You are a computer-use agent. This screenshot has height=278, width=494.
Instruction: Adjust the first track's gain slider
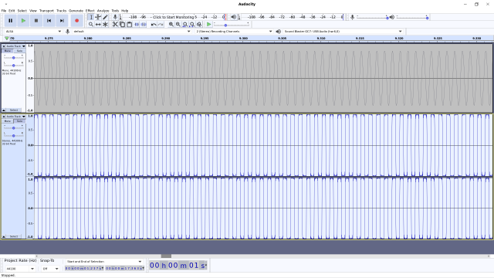click(14, 58)
